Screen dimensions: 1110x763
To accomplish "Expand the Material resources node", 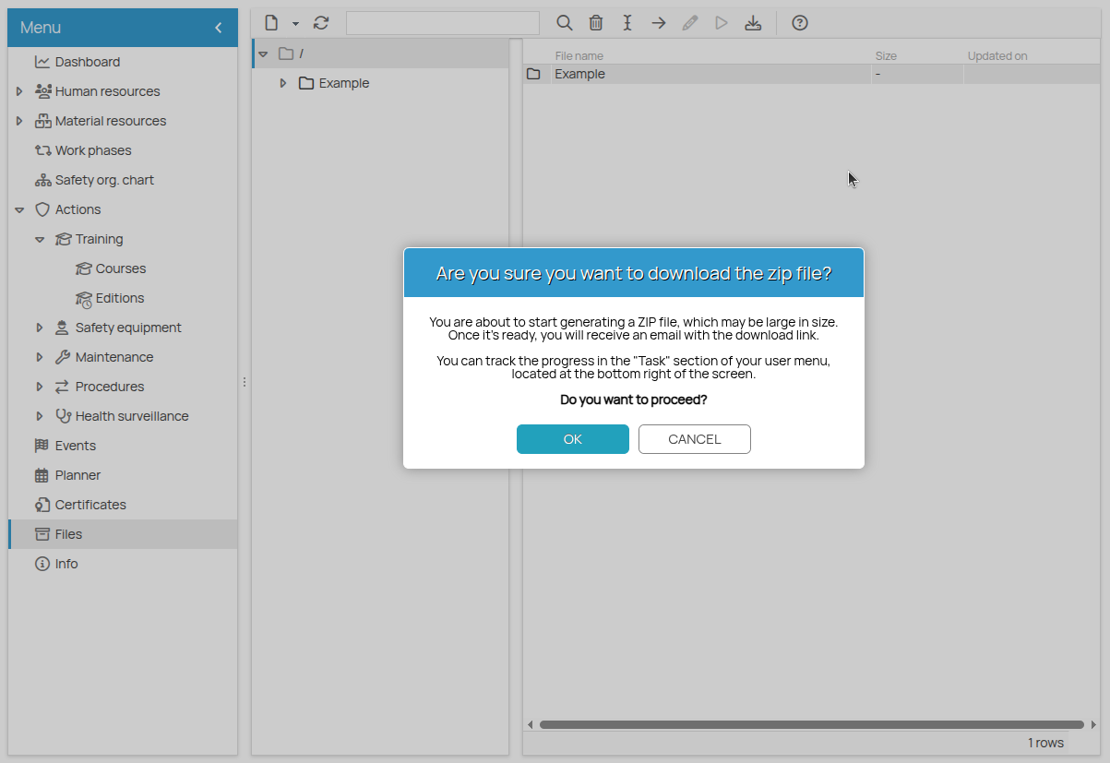I will 19,121.
